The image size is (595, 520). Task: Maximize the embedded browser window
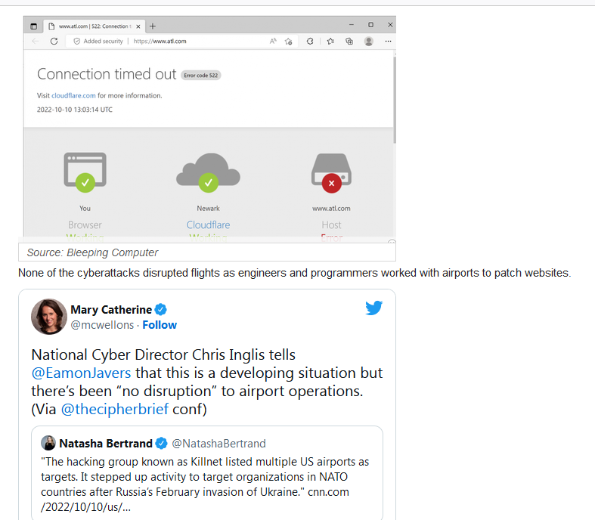[370, 25]
